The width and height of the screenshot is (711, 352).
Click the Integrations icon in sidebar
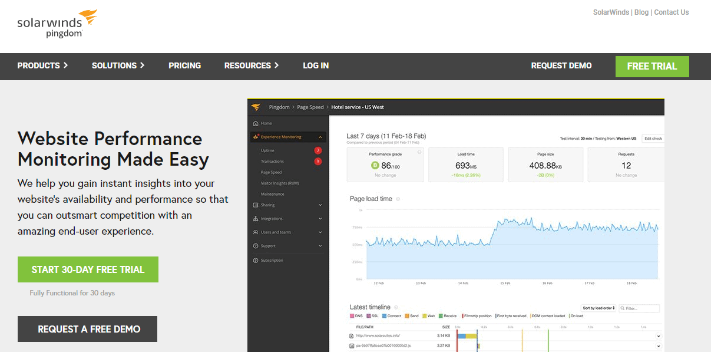pyautogui.click(x=256, y=219)
